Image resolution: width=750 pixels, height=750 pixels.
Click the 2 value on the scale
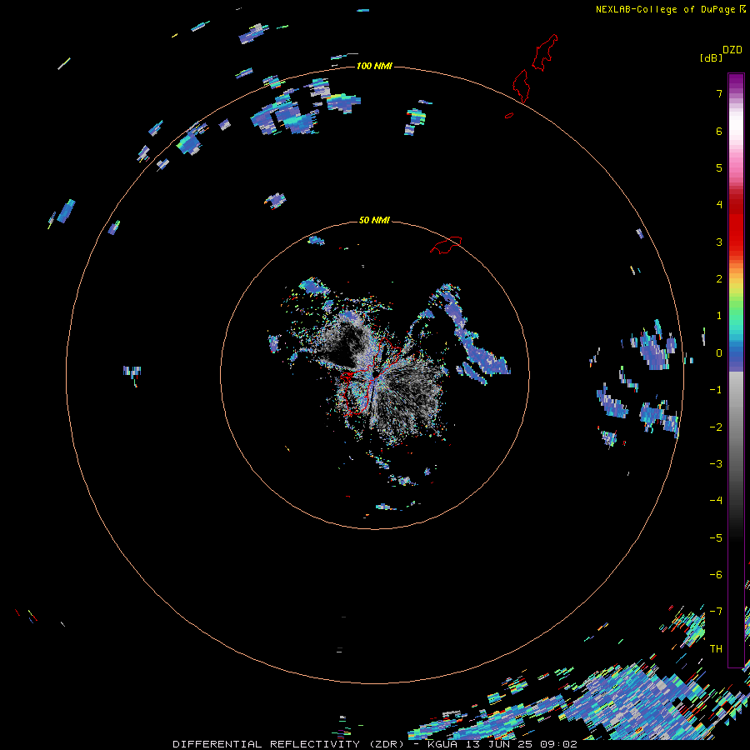[x=719, y=279]
